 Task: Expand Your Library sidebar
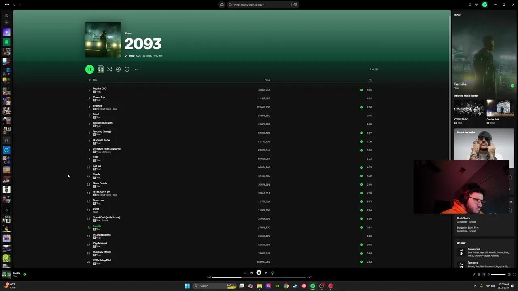[6, 15]
